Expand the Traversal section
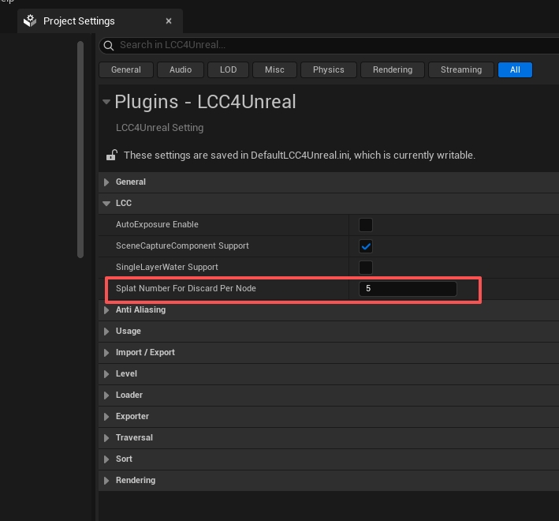The height and width of the screenshot is (521, 559). [x=106, y=438]
